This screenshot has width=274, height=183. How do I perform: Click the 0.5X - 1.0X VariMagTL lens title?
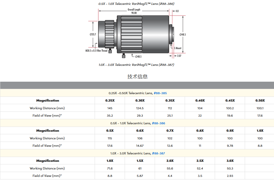(136, 4)
